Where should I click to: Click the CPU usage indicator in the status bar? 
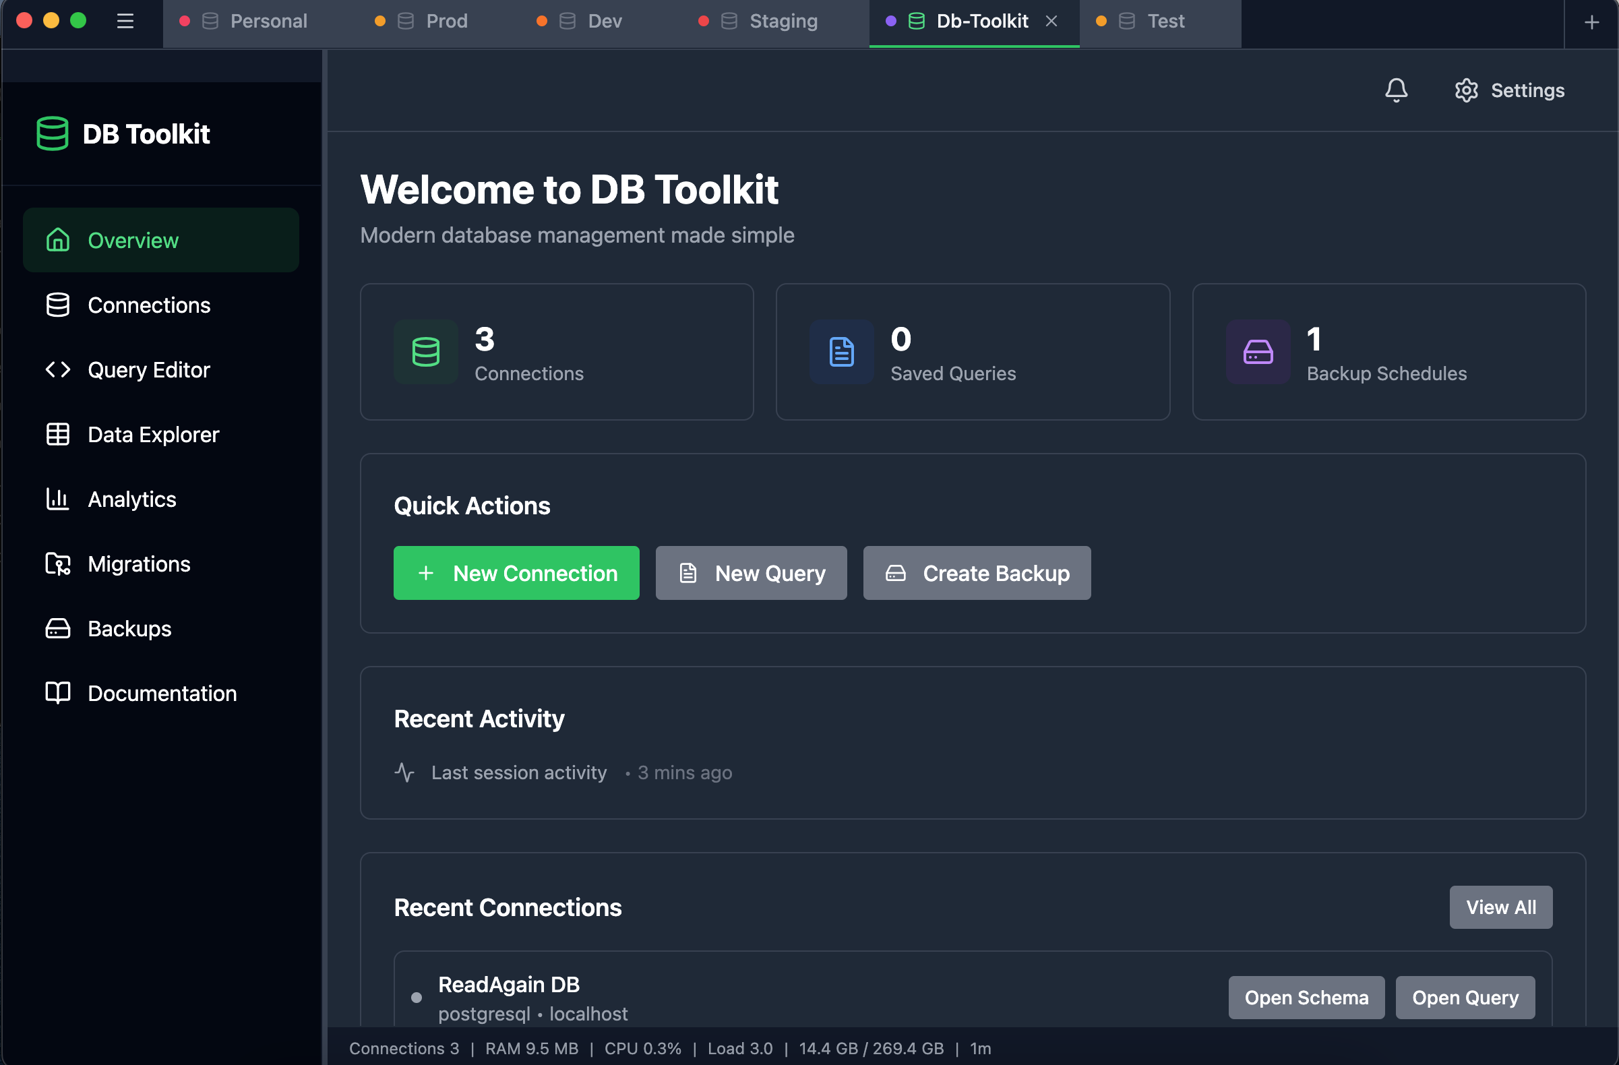(x=642, y=1048)
